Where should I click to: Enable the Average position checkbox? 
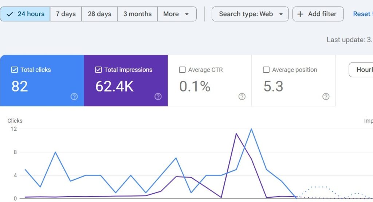[266, 70]
